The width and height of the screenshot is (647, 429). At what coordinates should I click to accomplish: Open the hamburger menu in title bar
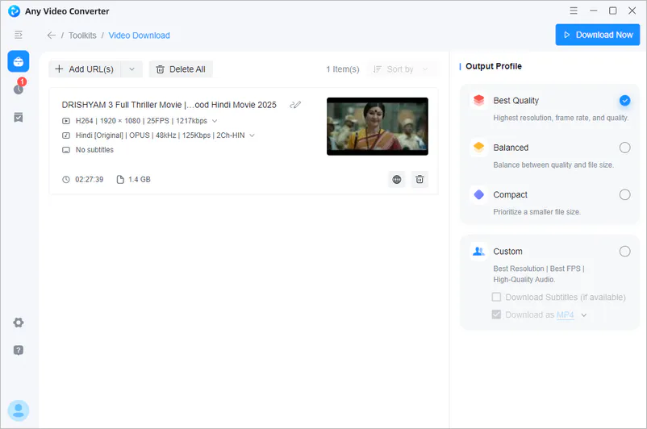(573, 10)
